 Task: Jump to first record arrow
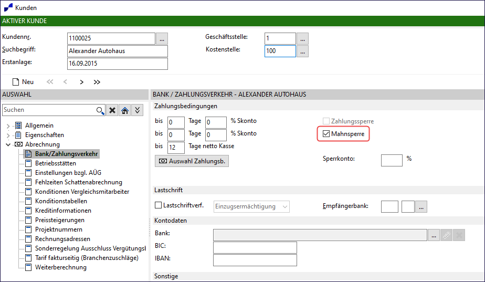coord(50,82)
